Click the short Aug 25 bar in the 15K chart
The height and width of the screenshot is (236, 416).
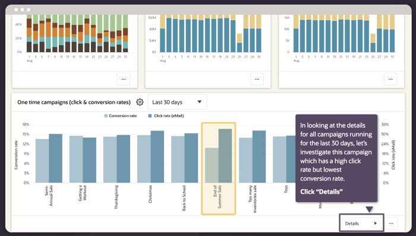[373, 43]
